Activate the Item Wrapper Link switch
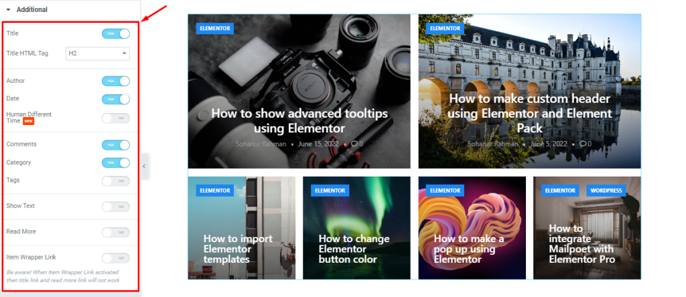686x297 pixels. pos(116,258)
